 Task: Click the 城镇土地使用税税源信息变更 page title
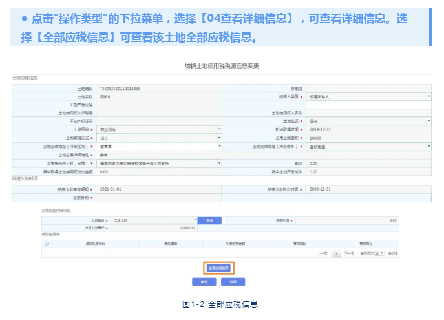[222, 66]
